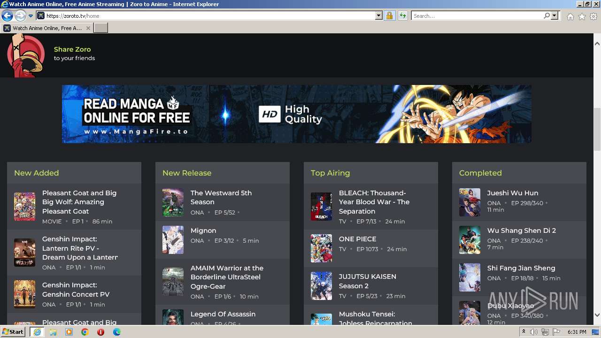Click Genshin Concert PV thumbnail
Viewport: 601px width, 338px height.
click(x=24, y=294)
